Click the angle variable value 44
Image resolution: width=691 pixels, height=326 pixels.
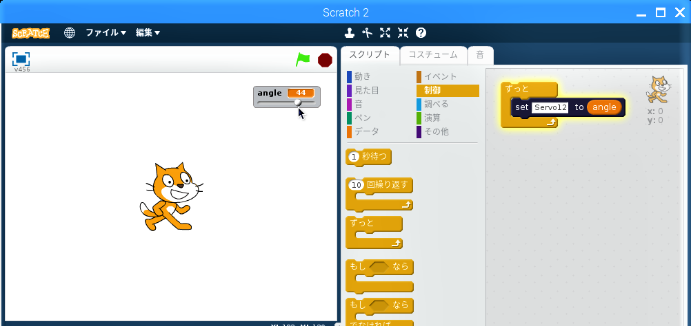[x=301, y=93]
